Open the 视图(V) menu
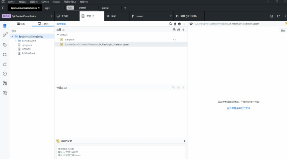 coord(34,2)
